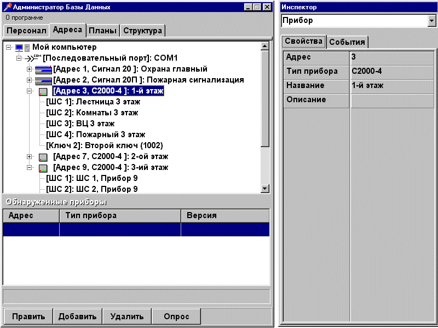Click the Описание value field
438x328 pixels.
coord(392,100)
